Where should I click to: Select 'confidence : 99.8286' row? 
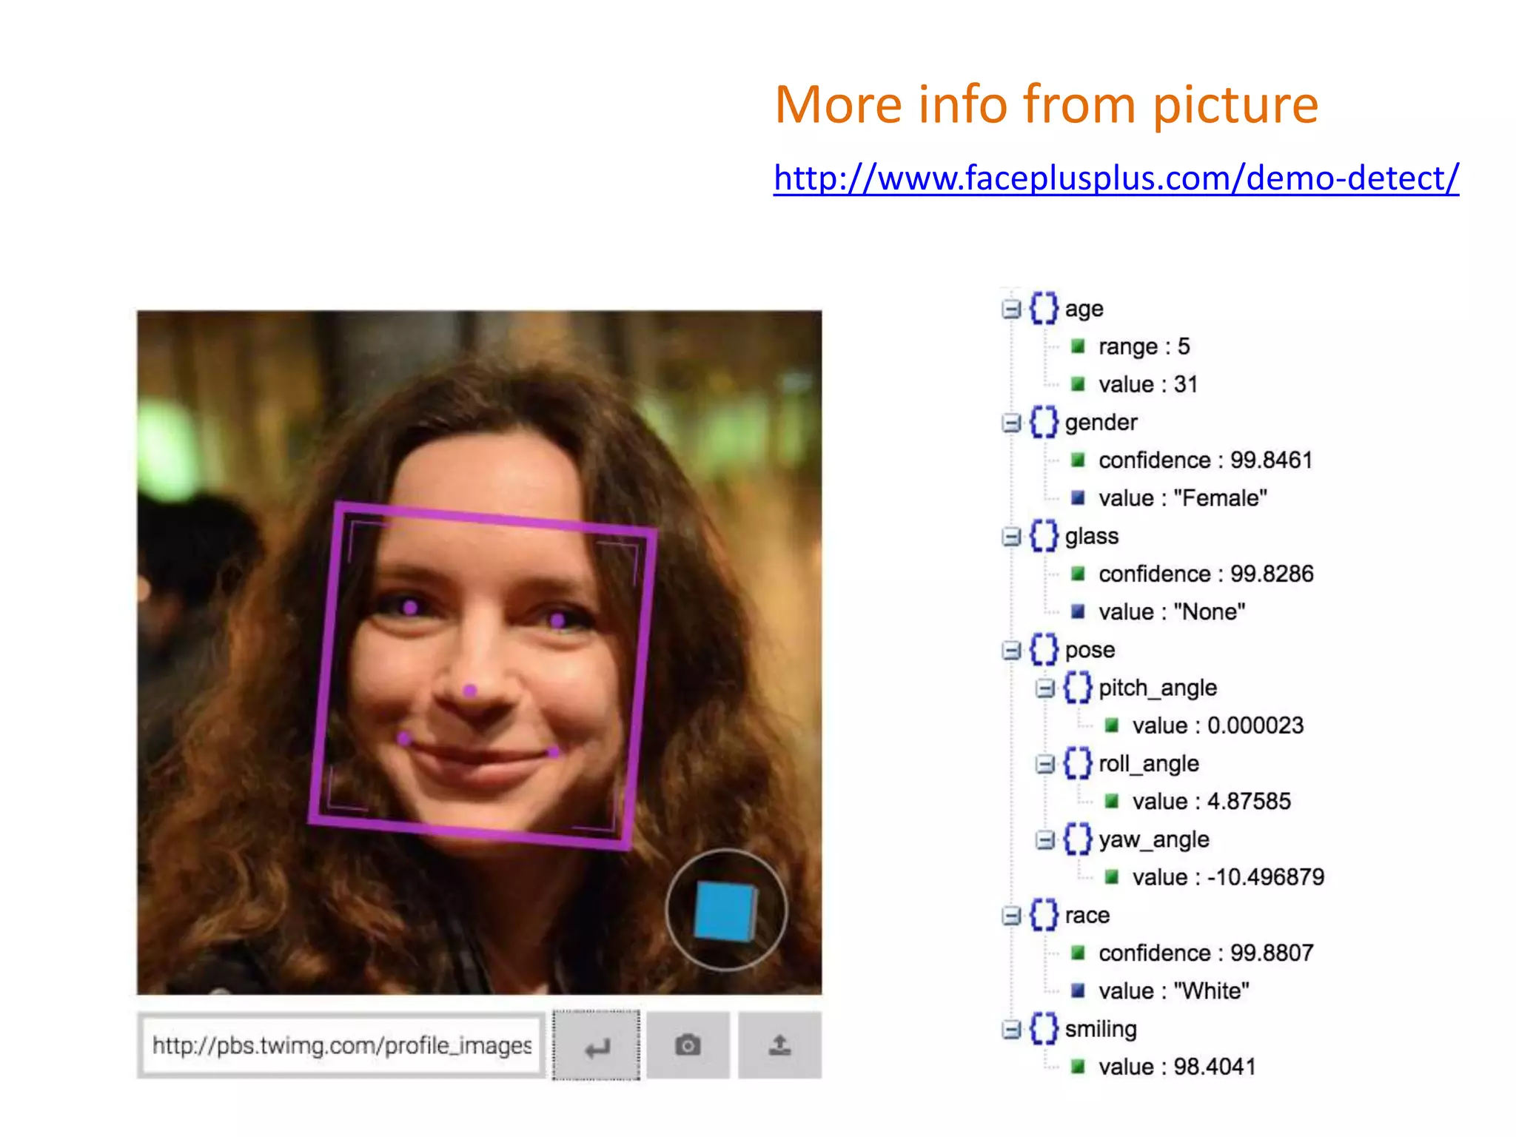(x=1192, y=574)
